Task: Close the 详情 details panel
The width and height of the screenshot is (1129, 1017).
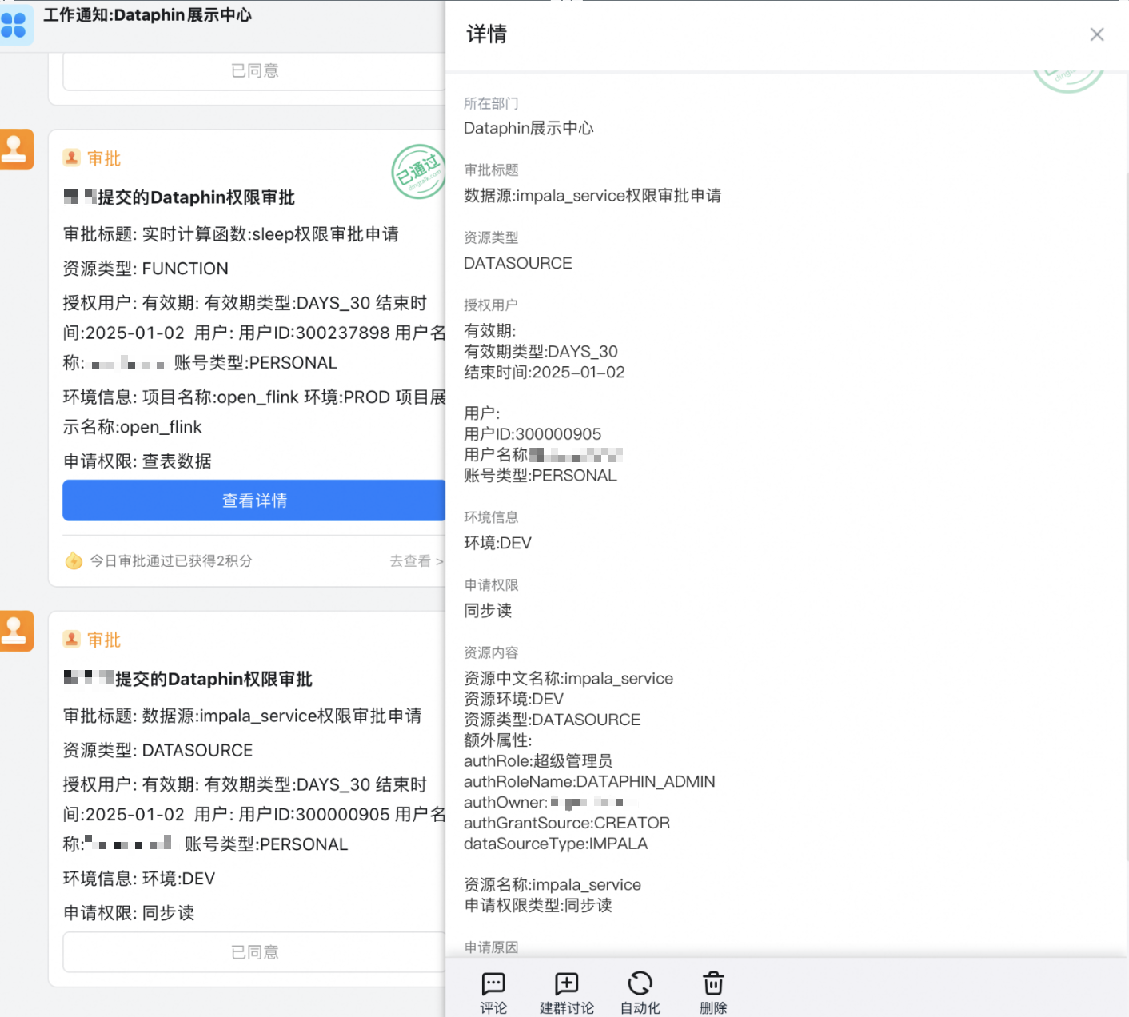Action: (x=1096, y=34)
